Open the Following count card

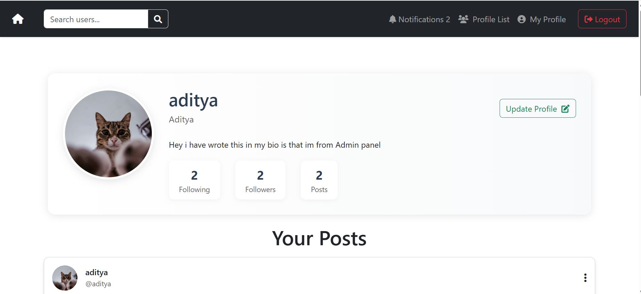194,180
